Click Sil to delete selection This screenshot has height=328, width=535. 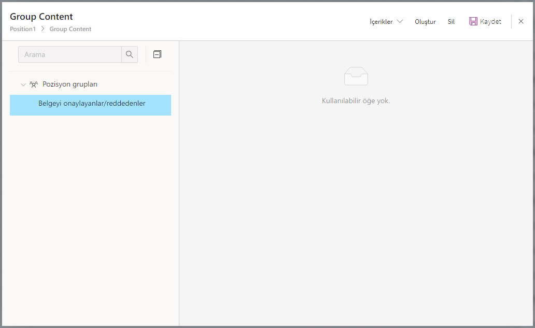point(451,22)
